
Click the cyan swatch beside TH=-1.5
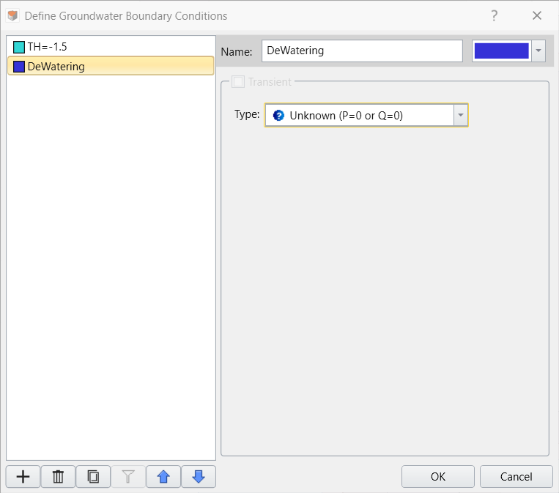(19, 47)
